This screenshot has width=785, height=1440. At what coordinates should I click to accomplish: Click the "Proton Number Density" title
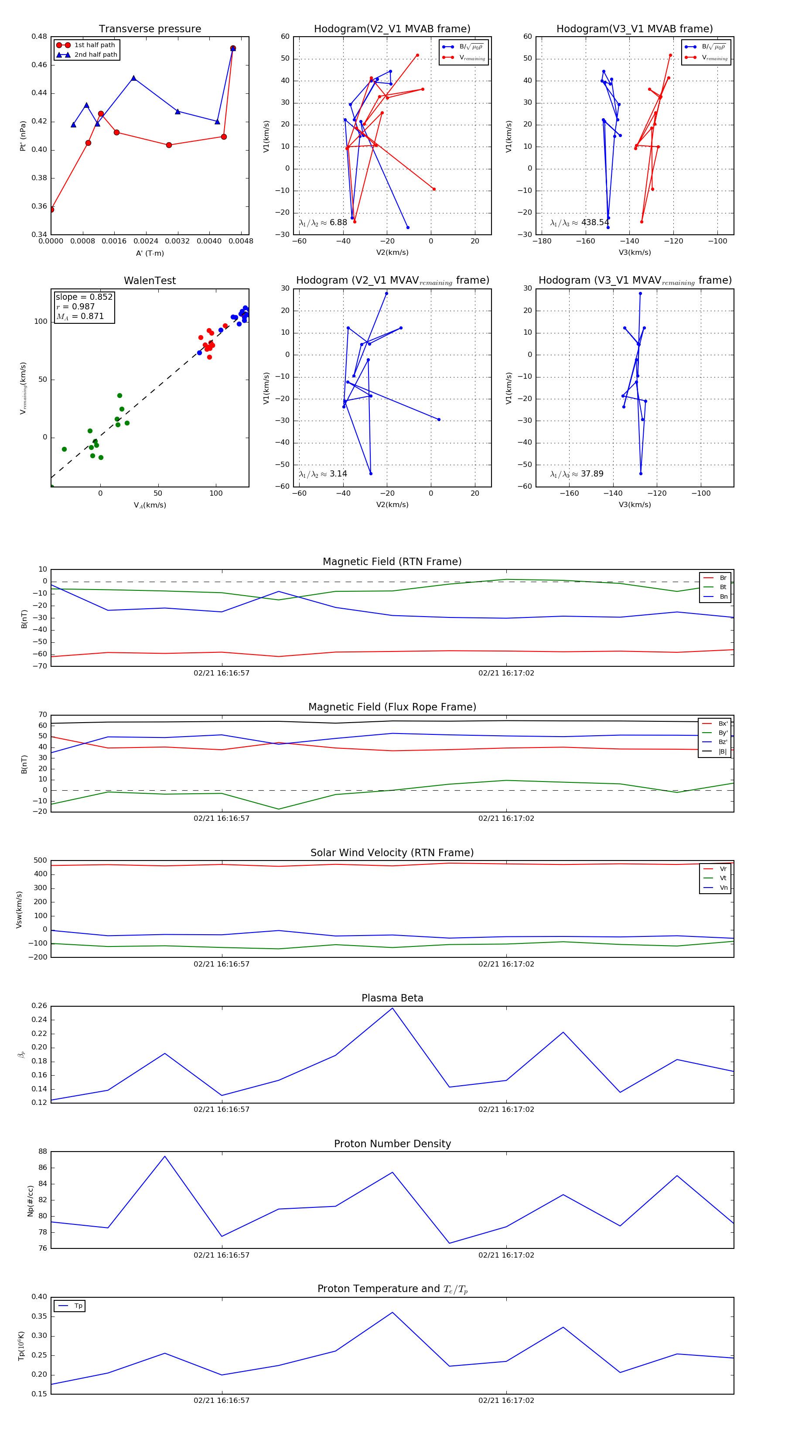pos(392,1144)
